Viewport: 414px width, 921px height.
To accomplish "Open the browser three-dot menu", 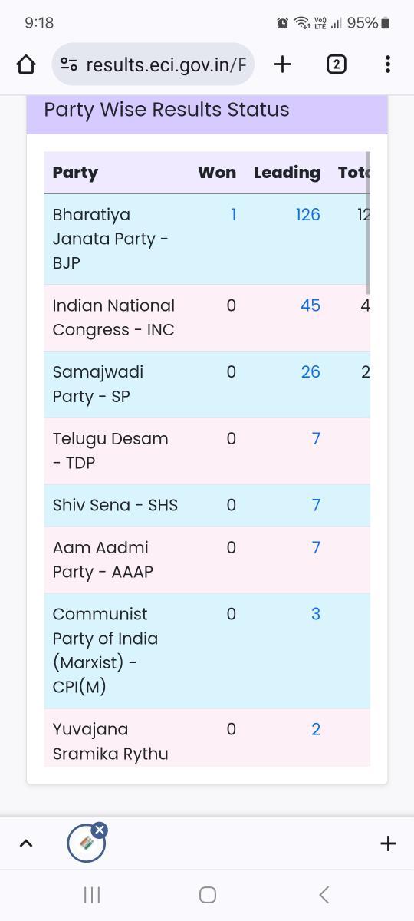I will (388, 64).
